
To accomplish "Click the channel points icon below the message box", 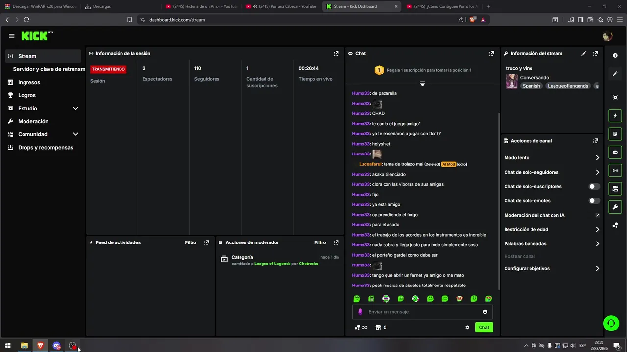I will coord(358,328).
